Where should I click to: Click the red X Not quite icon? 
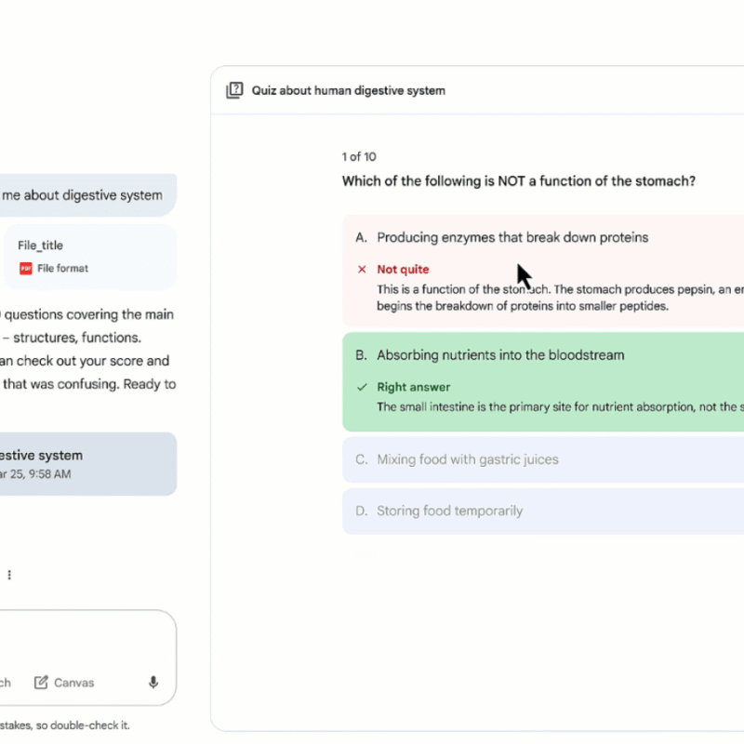click(x=362, y=270)
